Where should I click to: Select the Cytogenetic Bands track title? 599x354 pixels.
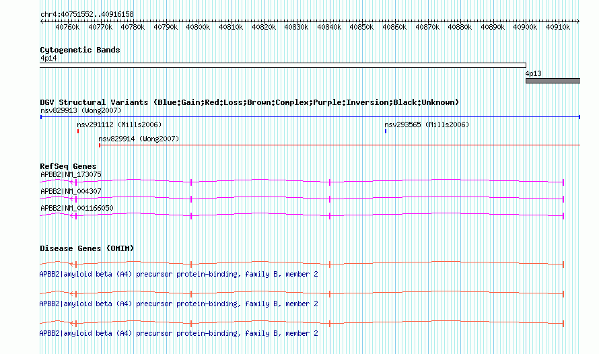[x=80, y=50]
